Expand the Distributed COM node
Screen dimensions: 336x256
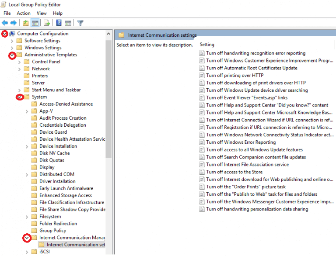pos(27,175)
